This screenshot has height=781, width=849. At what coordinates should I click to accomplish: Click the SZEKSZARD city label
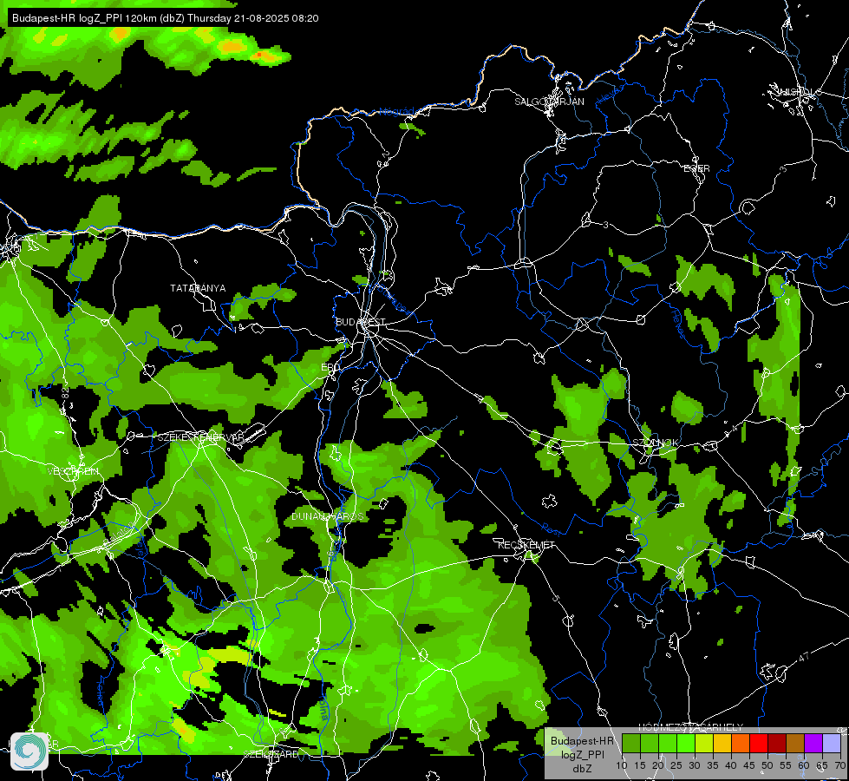point(271,754)
